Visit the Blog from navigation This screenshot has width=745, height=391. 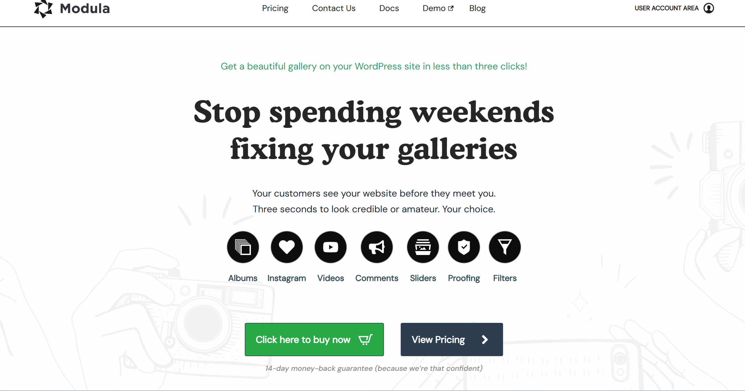[x=477, y=8]
